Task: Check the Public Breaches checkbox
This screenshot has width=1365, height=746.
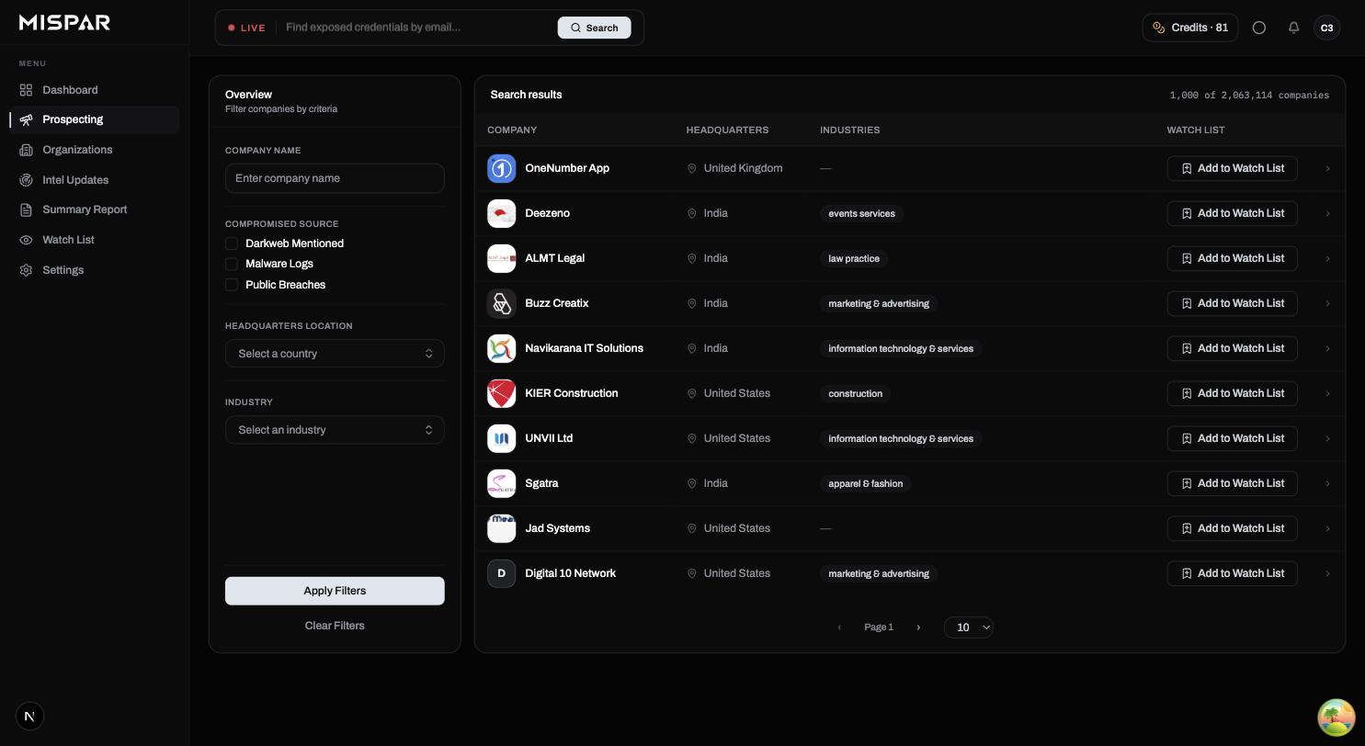Action: pos(232,285)
